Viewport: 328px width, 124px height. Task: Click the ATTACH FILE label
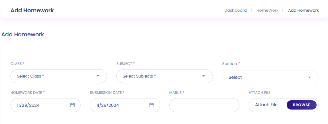[259, 92]
